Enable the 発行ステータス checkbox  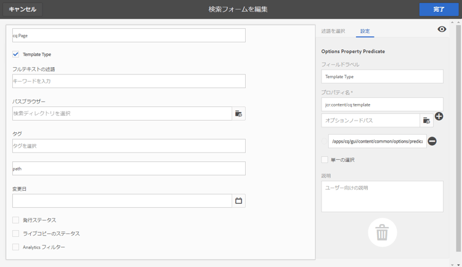click(16, 220)
